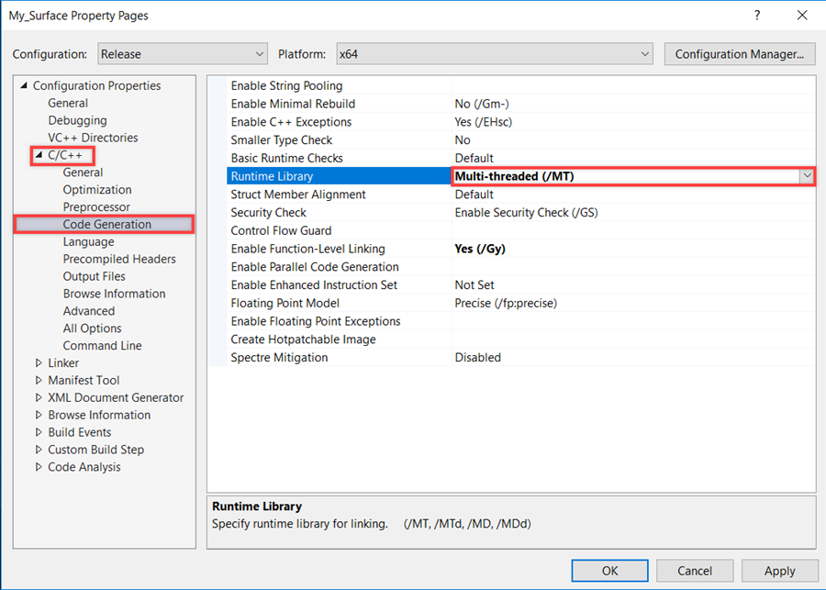Select the Optimization tree item
The width and height of the screenshot is (826, 590).
[x=97, y=190]
